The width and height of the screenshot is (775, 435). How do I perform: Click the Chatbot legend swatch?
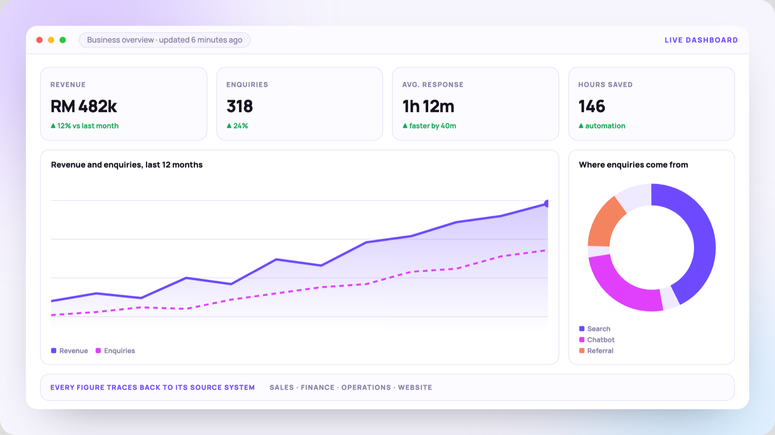582,340
